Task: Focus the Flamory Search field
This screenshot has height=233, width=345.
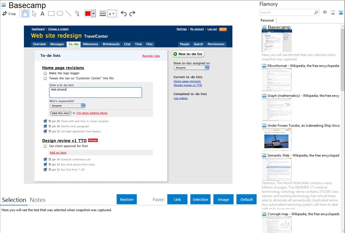Action: 287,12
